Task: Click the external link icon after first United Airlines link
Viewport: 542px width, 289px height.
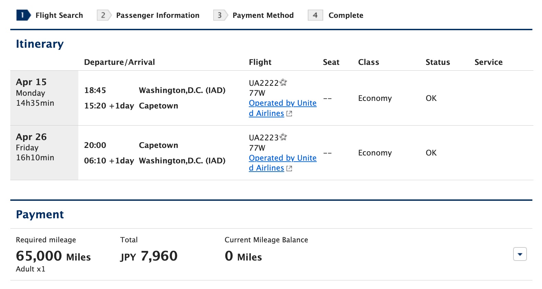Action: [x=289, y=113]
